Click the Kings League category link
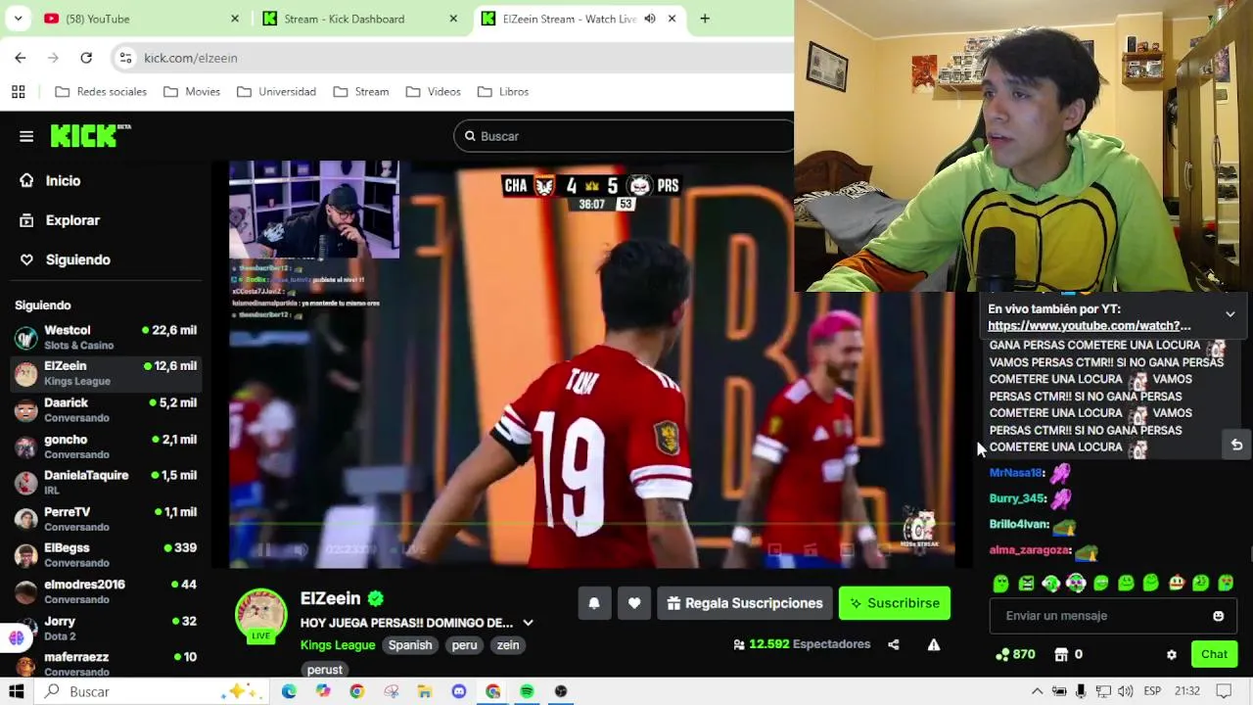Screen dimensions: 1253x705 pos(338,645)
